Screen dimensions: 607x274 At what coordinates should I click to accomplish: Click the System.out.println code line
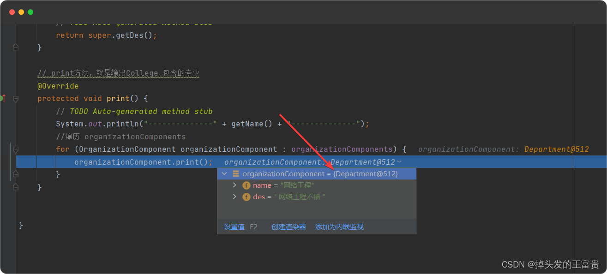[213, 124]
